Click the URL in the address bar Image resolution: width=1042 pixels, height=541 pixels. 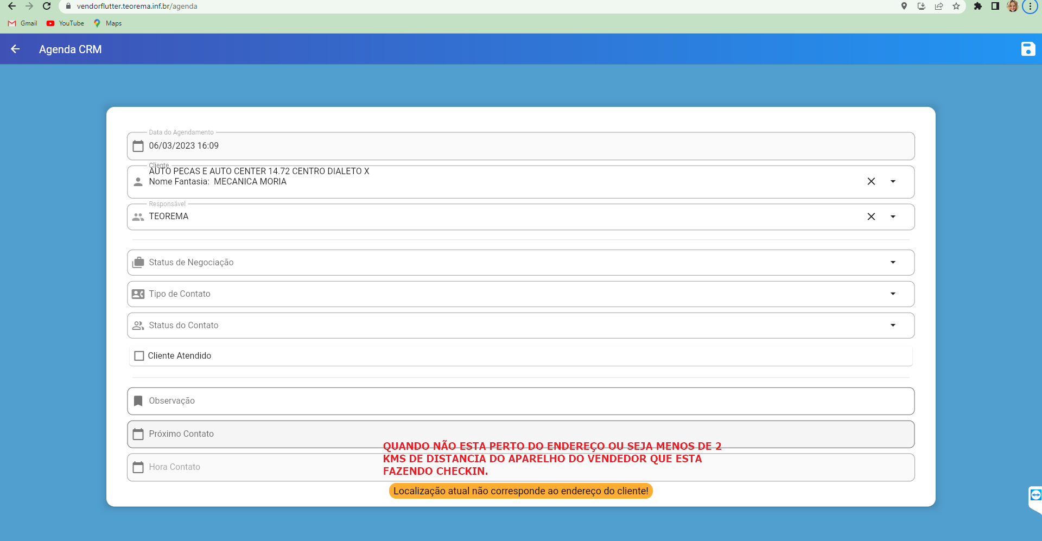(137, 6)
